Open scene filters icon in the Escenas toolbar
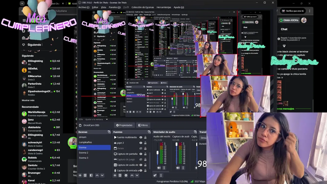The width and height of the screenshot is (327, 184). pos(91,175)
